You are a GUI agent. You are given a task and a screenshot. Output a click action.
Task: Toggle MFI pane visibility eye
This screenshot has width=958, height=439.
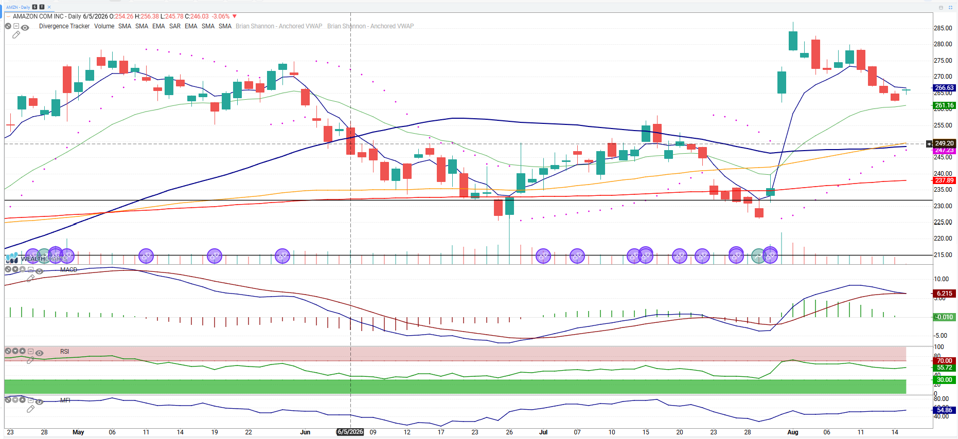pyautogui.click(x=39, y=401)
